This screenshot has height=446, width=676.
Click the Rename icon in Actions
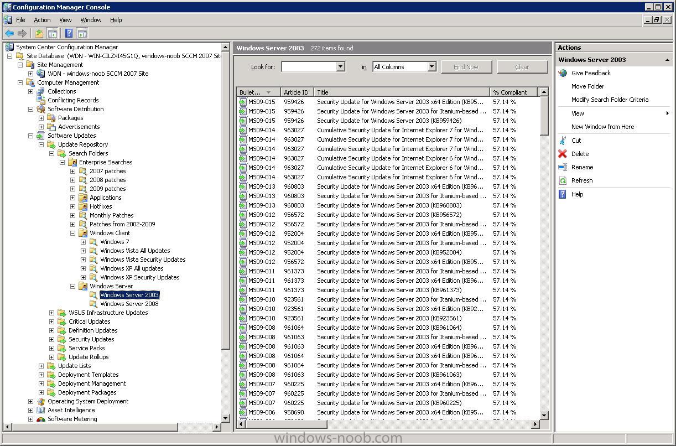[x=563, y=167]
